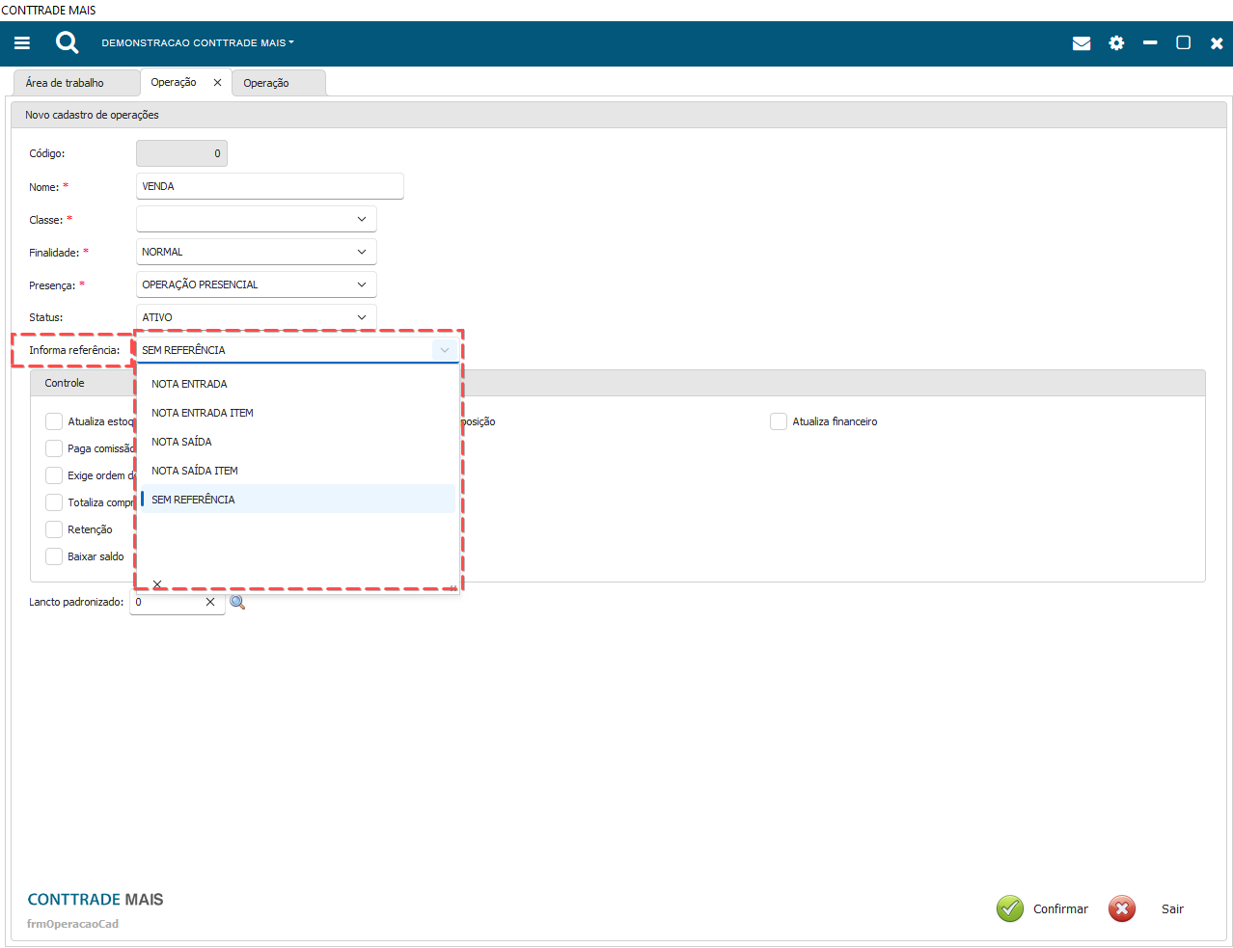This screenshot has height=948, width=1233.
Task: Open DEMONSTRACAO CONTTRADE MAIS company menu
Action: point(197,43)
